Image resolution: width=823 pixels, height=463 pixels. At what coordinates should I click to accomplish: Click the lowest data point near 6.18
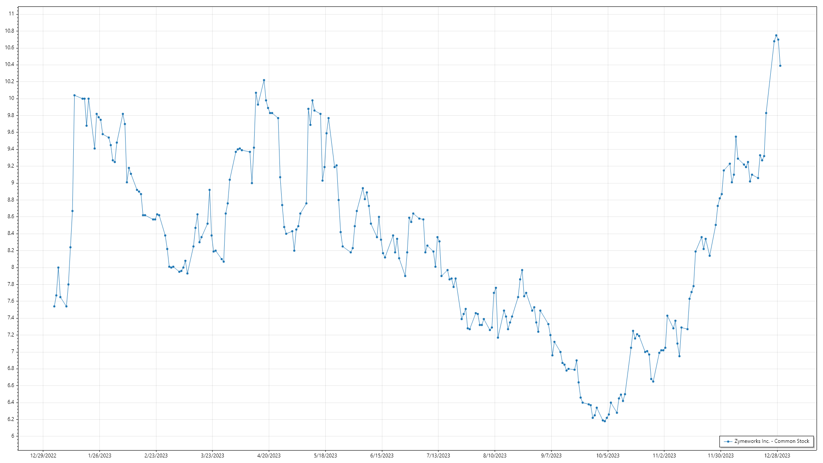(605, 421)
